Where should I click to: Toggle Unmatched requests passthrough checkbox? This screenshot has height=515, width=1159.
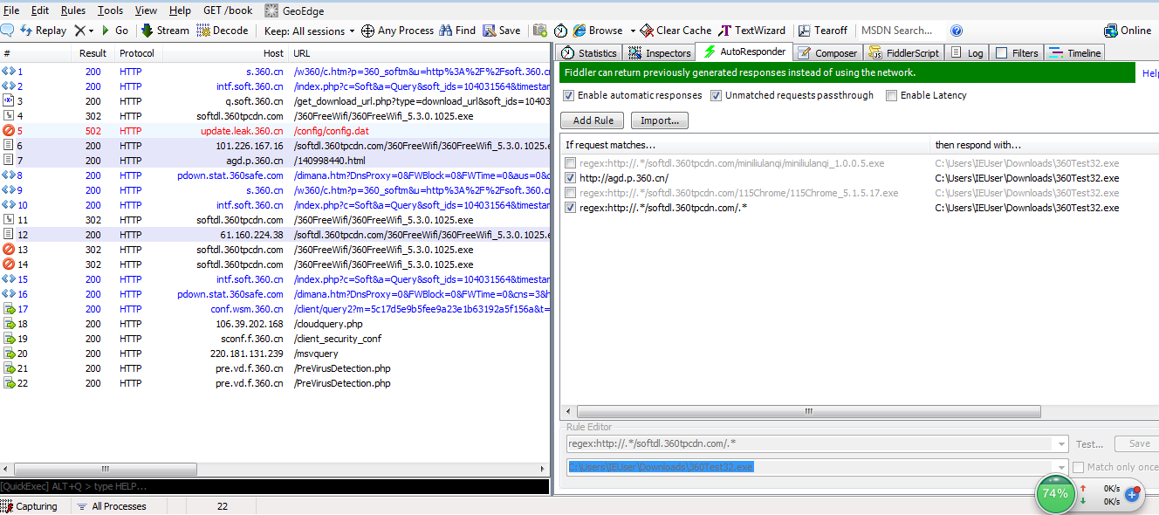(717, 95)
